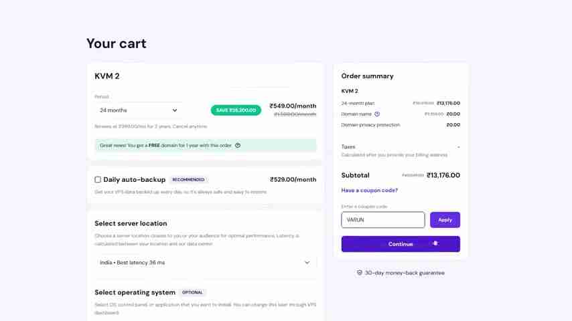Click the money-back guarantee shield icon
572x321 pixels.
[360, 273]
